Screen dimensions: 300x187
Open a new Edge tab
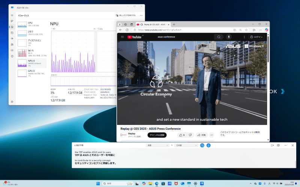(174, 24)
